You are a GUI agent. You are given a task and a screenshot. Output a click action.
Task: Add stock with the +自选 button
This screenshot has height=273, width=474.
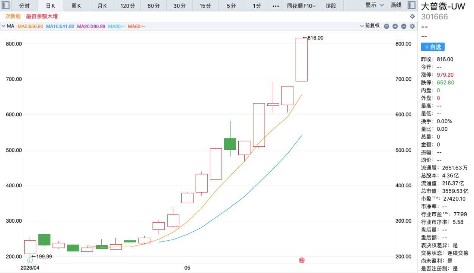433,47
